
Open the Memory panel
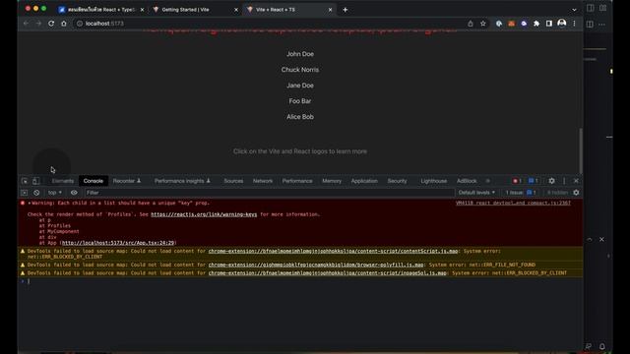(x=332, y=181)
